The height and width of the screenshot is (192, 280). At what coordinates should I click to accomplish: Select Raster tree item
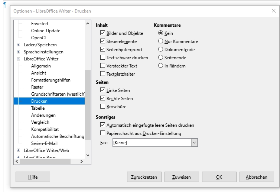[x=37, y=87]
